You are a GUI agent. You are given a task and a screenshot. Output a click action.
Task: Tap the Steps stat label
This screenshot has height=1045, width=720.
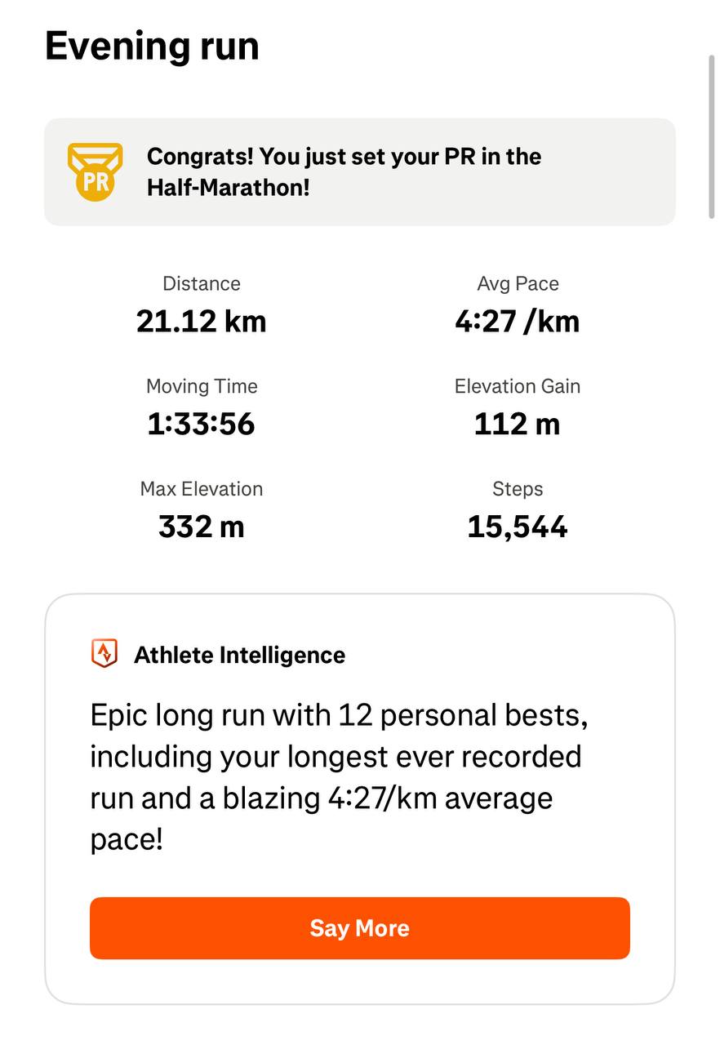[518, 490]
